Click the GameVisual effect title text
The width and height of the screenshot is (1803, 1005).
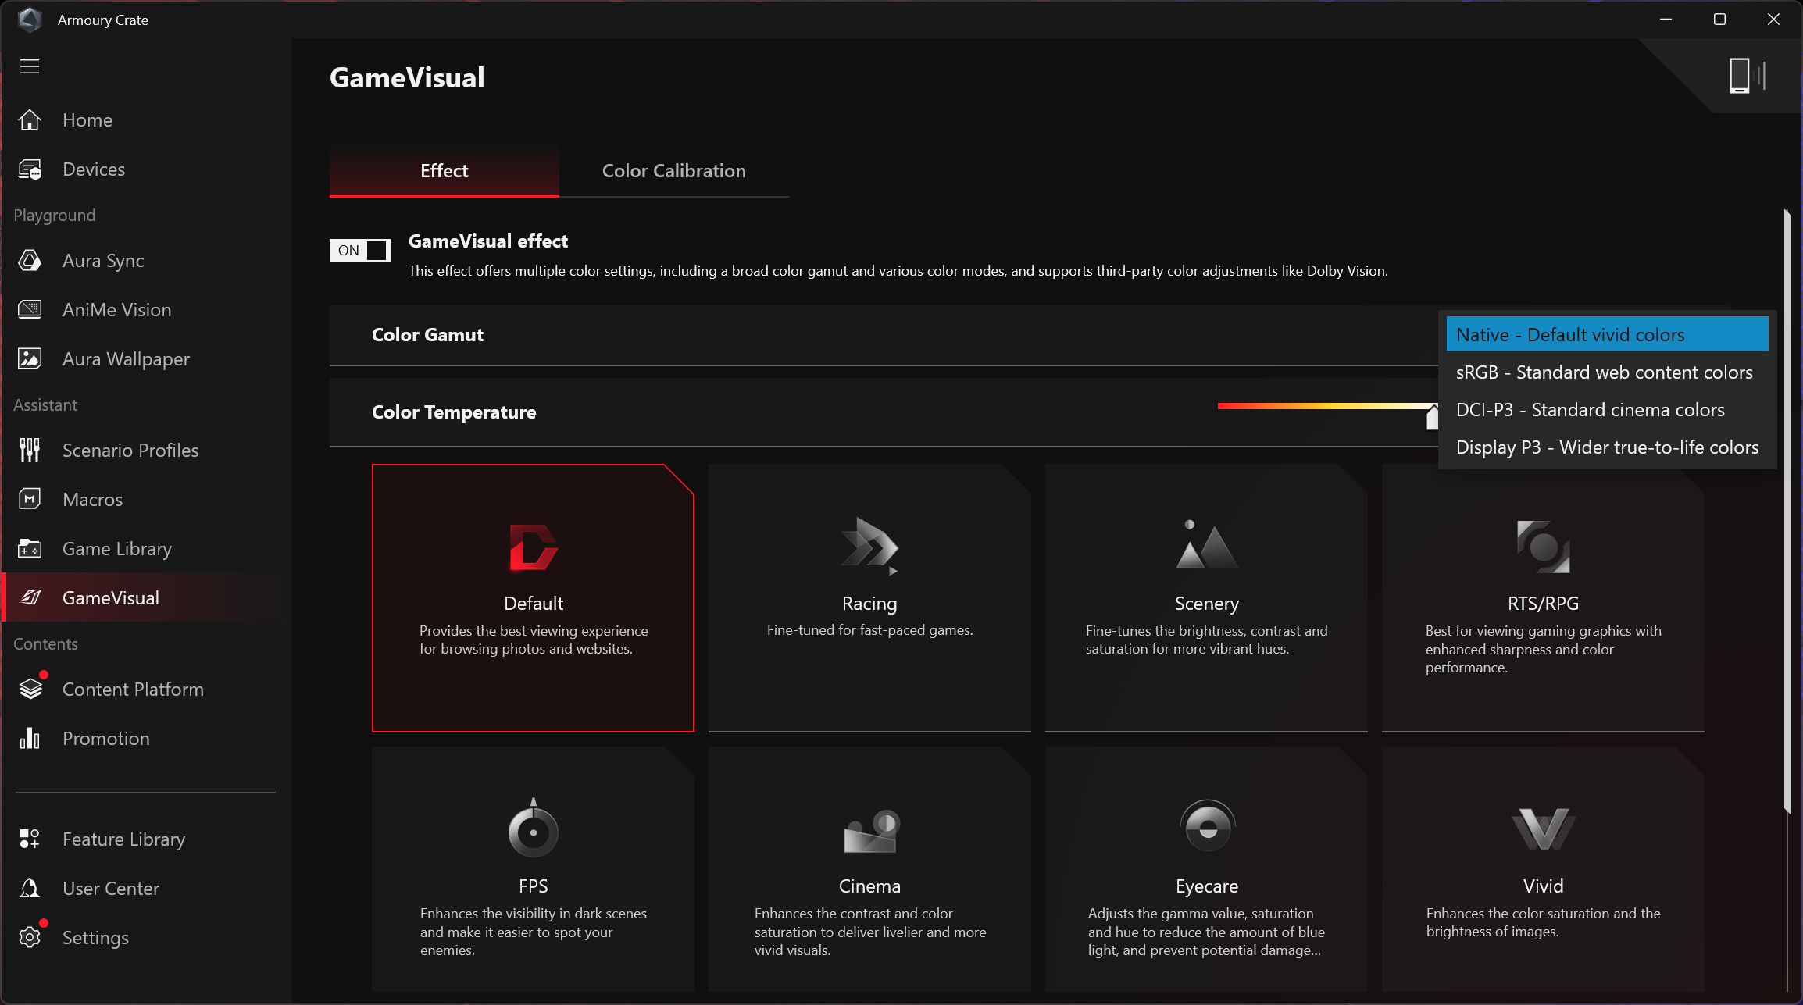488,241
